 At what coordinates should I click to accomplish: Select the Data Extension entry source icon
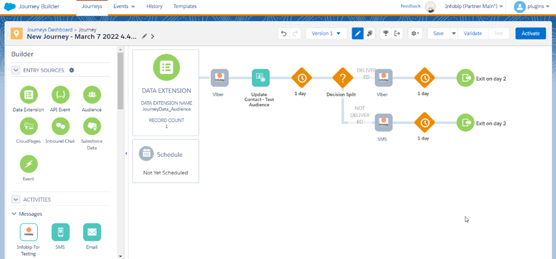pos(28,94)
